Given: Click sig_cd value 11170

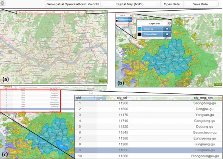Looking at the screenshot, I should pyautogui.click(x=123, y=115).
